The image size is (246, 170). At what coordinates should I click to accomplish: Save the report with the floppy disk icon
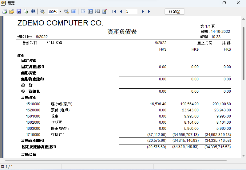(19, 11)
